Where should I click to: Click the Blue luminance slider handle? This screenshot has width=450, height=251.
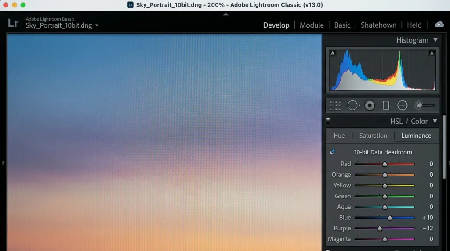coord(390,218)
